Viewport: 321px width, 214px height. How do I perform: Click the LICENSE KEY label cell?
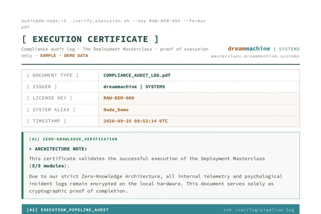[x=60, y=98]
